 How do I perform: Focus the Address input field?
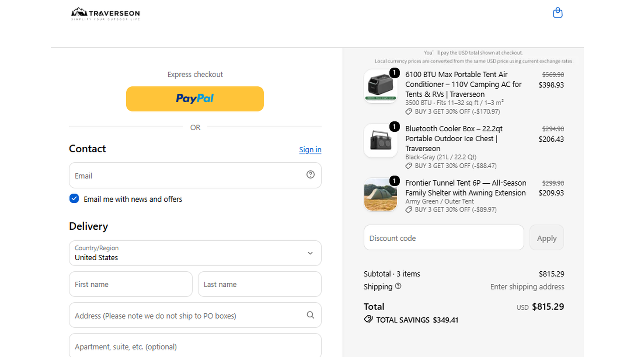tap(195, 315)
